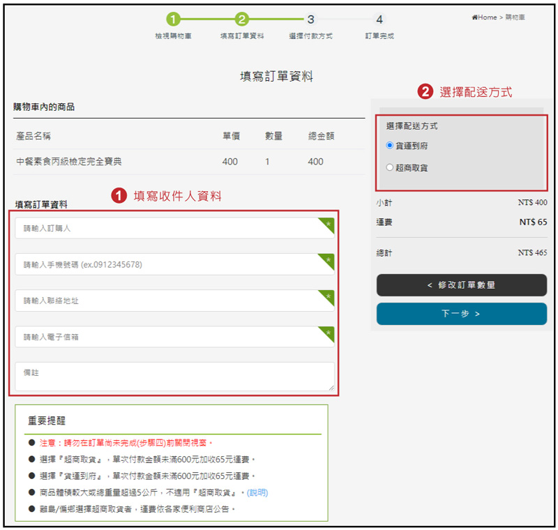Click step 4 number 訂單完成
This screenshot has width=558, height=530.
click(379, 20)
